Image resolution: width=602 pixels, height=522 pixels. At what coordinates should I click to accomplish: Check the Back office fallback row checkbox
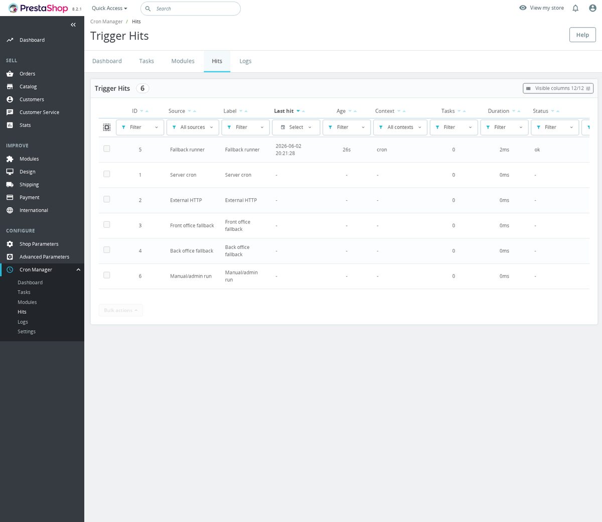(x=106, y=249)
